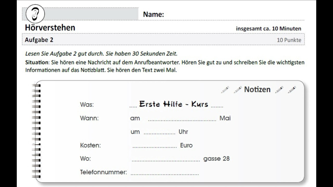The height and width of the screenshot is (187, 333).
Task: Click the ear listening icon
Action: (x=35, y=14)
